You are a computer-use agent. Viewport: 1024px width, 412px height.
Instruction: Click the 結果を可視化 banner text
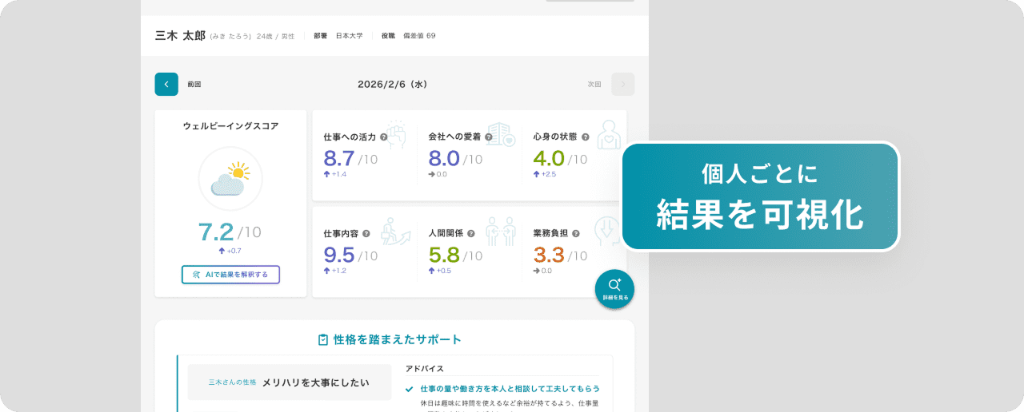click(x=760, y=214)
